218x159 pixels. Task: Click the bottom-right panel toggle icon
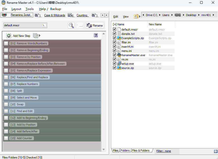point(216,151)
